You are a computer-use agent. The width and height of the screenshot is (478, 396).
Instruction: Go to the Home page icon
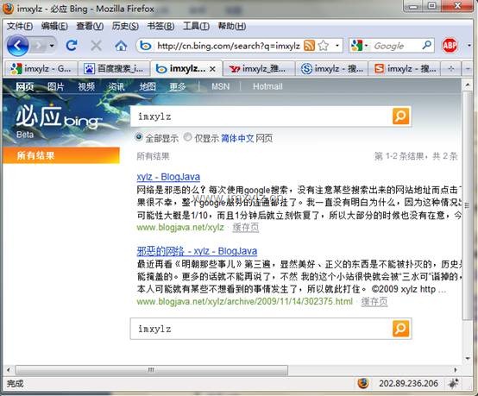[x=121, y=46]
